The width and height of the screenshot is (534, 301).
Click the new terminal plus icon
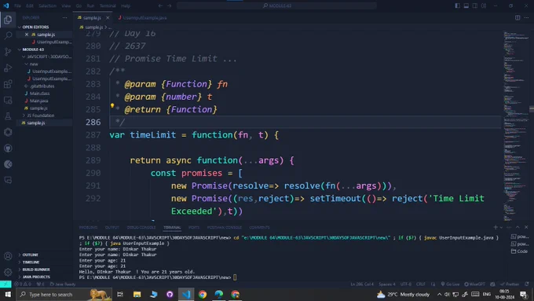tap(496, 227)
